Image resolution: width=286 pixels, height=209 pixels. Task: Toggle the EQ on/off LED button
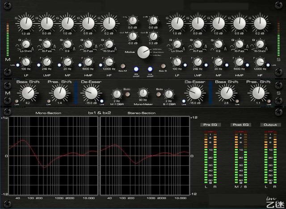[137, 69]
